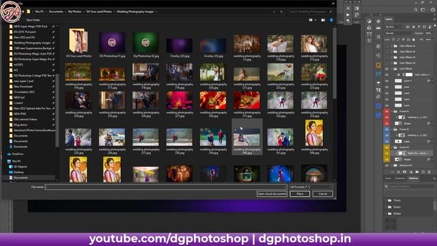Filter layers by type (T) icon
The height and width of the screenshot is (246, 437).
(419, 27)
